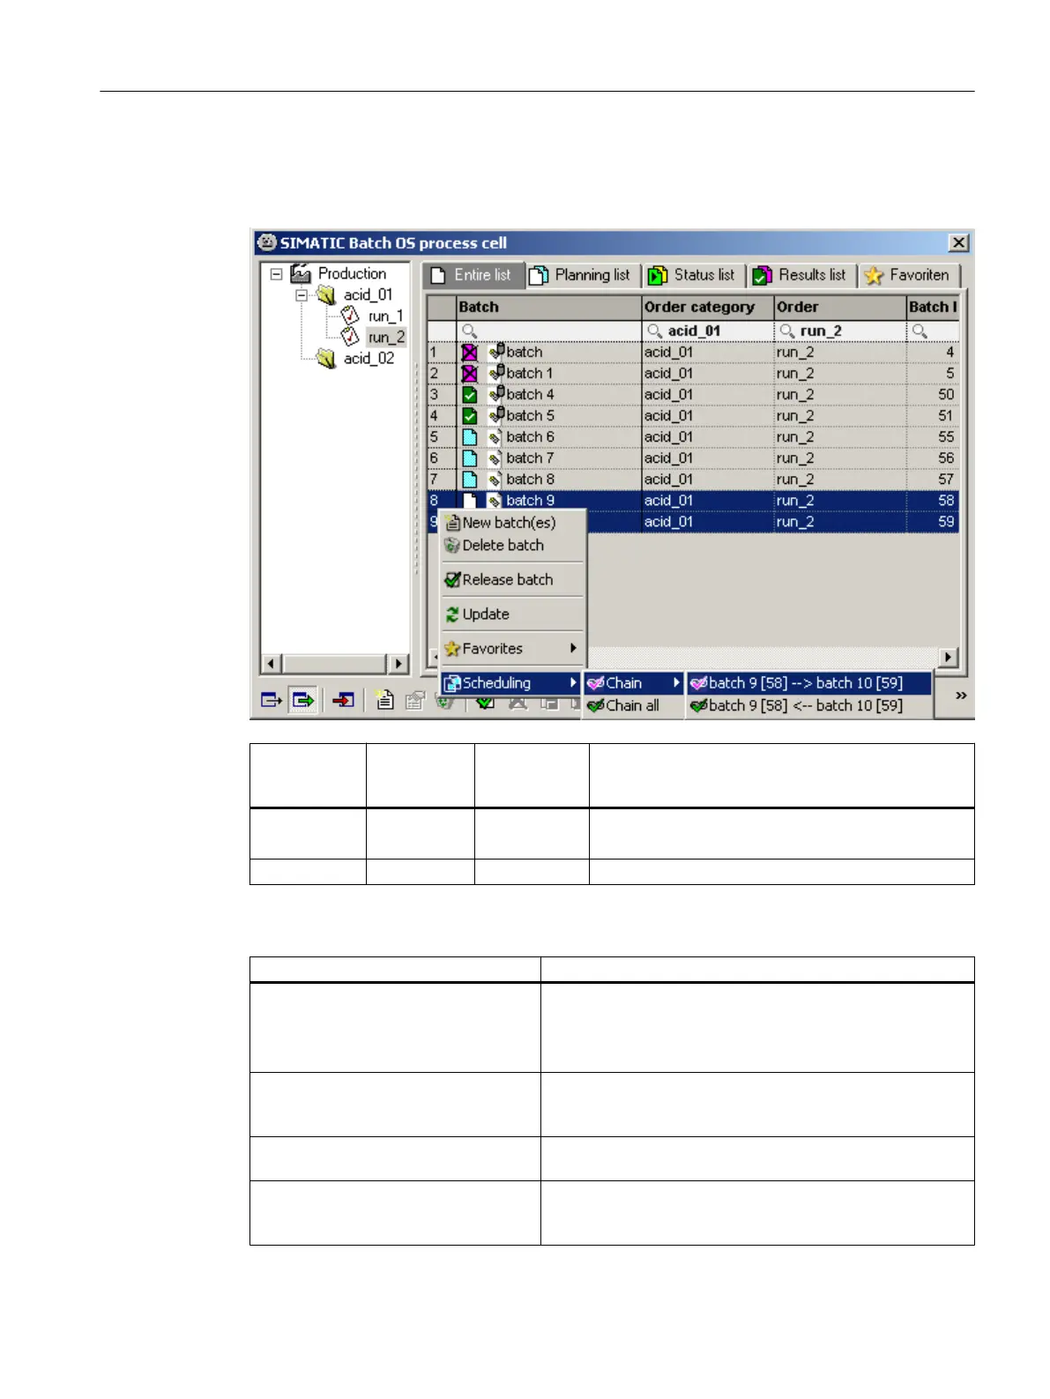Click the red arrow toolbar icon
This screenshot has height=1399, width=1050.
tap(343, 700)
